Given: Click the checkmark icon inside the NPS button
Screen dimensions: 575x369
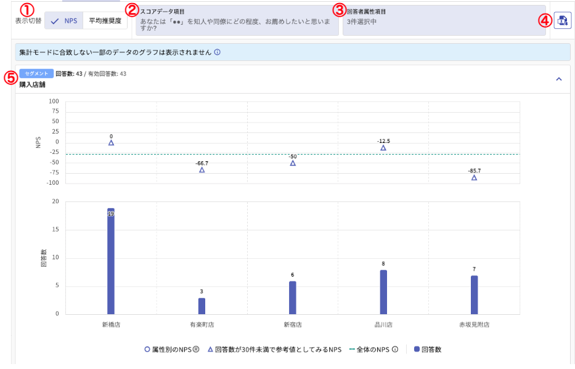Looking at the screenshot, I should pos(54,20).
